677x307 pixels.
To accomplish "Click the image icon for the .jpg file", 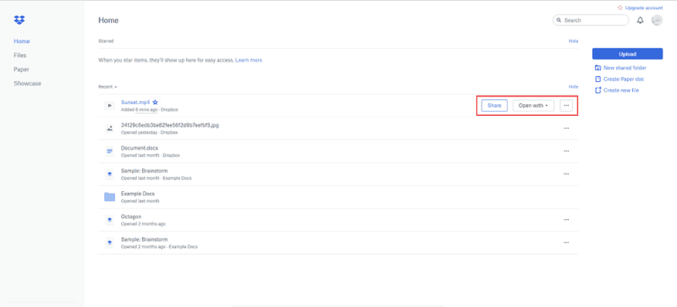I will tap(110, 129).
